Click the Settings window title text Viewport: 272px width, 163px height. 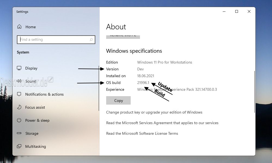pos(22,12)
